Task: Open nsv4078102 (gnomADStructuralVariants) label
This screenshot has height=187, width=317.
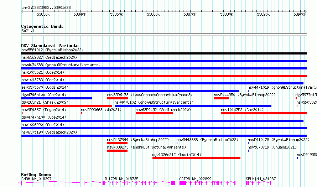Action: (x=154, y=102)
